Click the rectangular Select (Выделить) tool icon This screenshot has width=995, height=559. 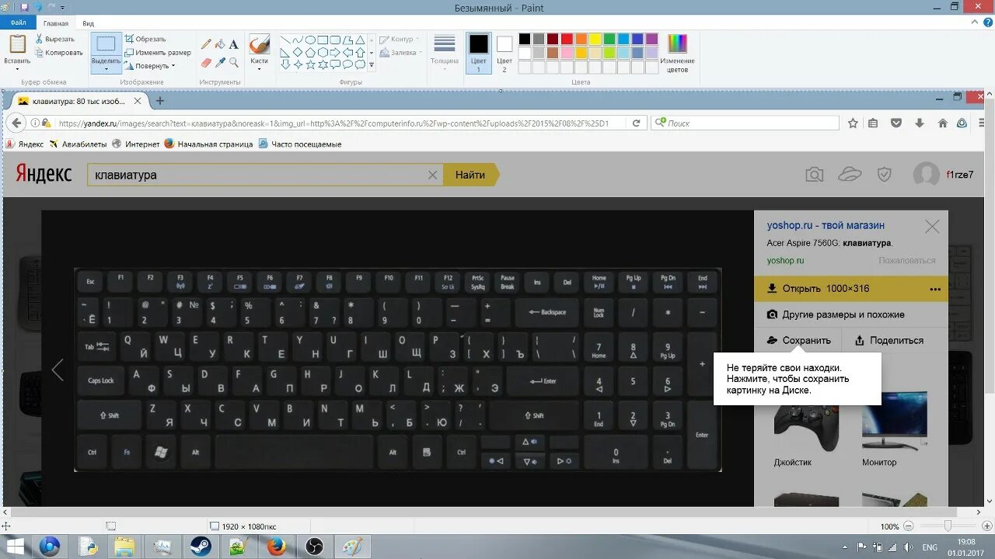106,44
